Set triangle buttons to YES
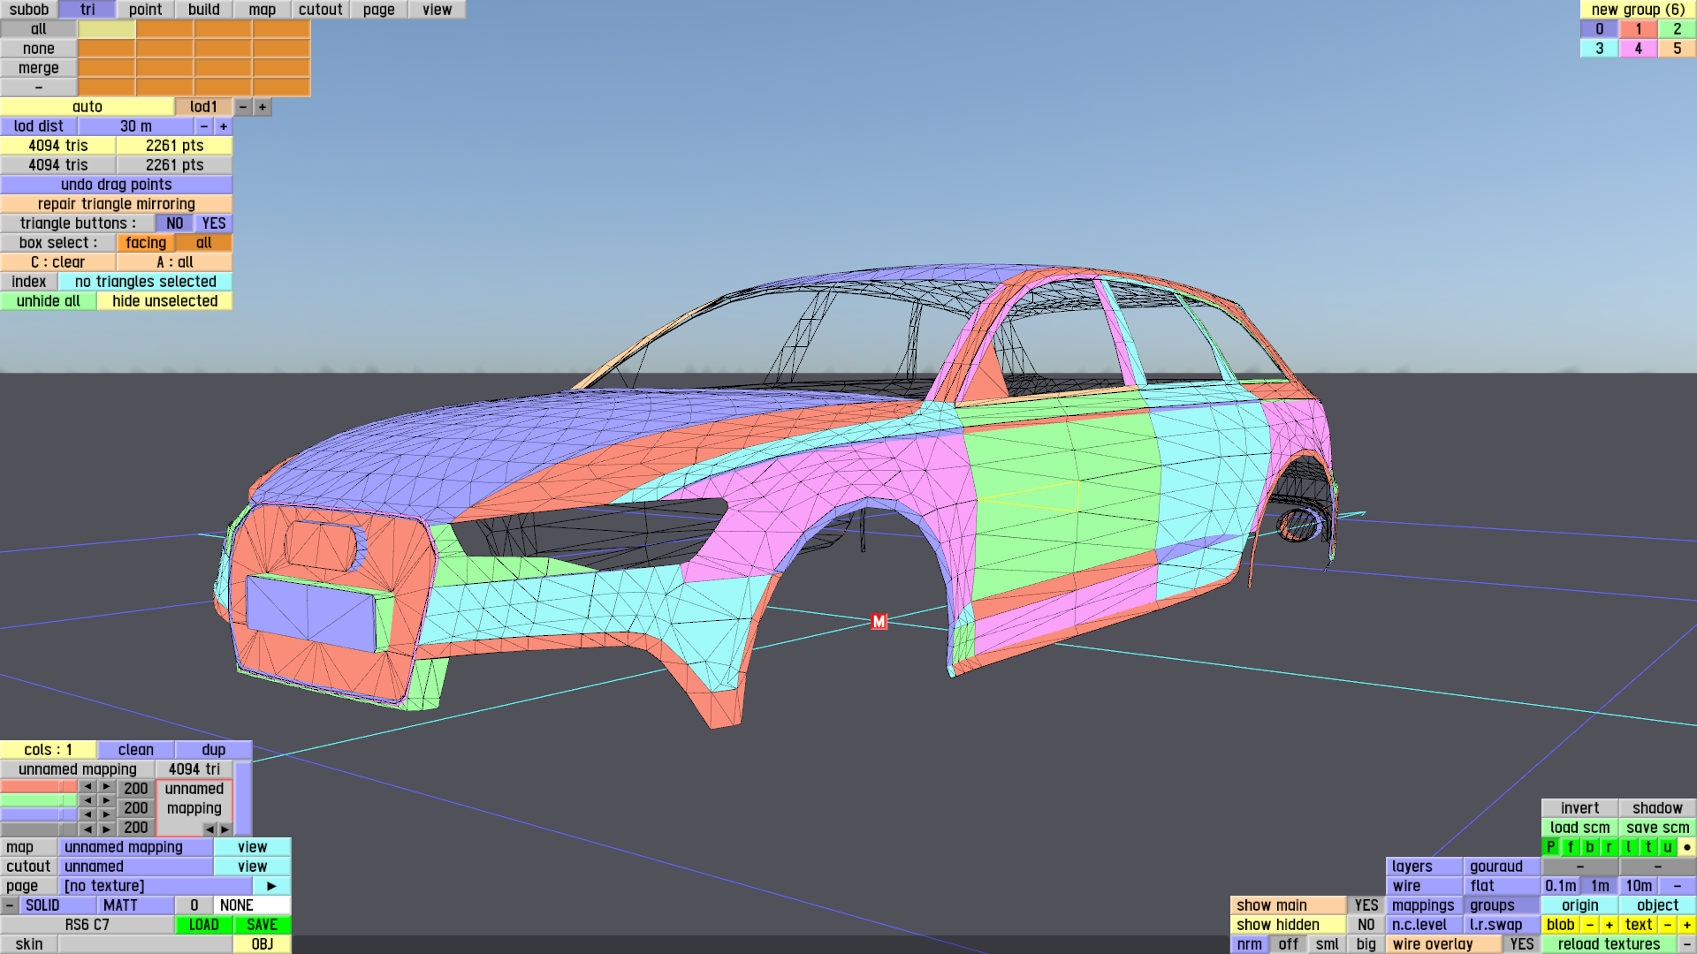This screenshot has height=954, width=1697. pyautogui.click(x=214, y=223)
